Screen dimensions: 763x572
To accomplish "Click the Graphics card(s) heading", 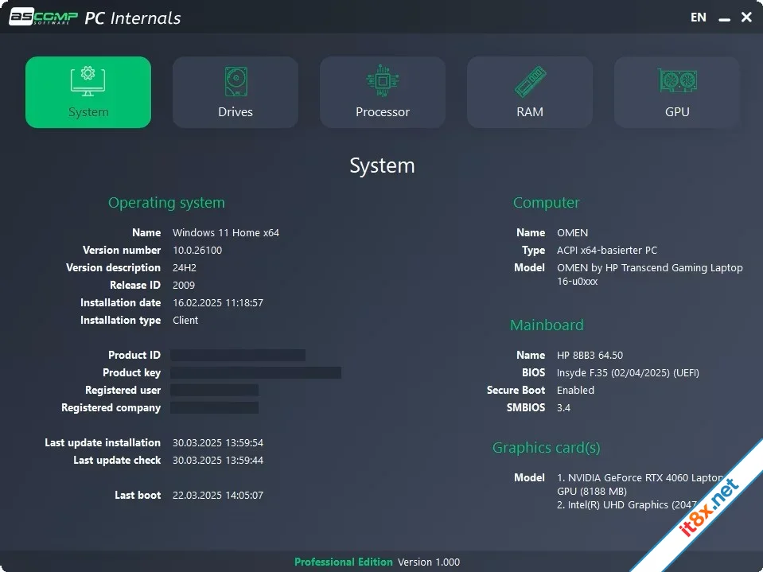I will tap(546, 447).
